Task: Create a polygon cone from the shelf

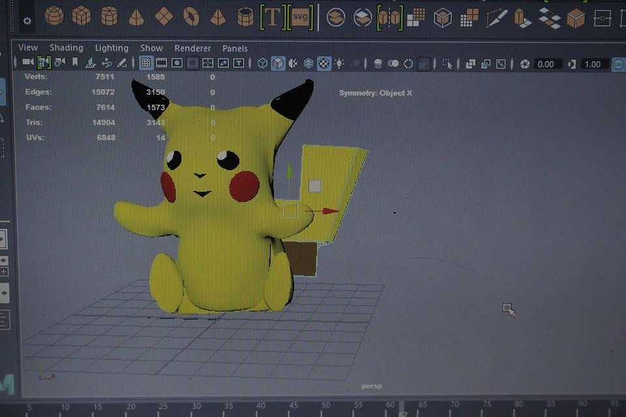Action: 136,17
